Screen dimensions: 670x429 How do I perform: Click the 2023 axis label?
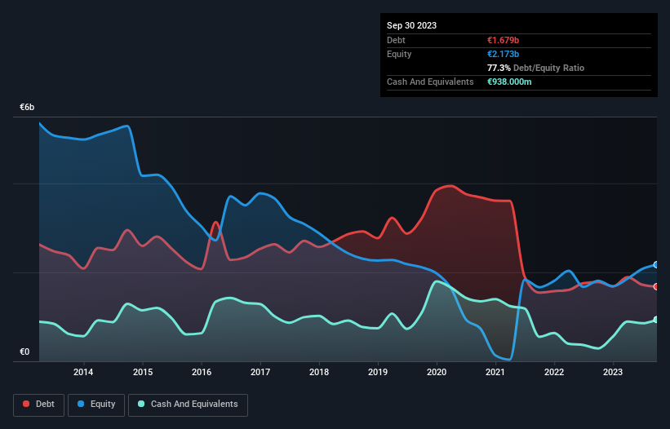click(x=613, y=372)
